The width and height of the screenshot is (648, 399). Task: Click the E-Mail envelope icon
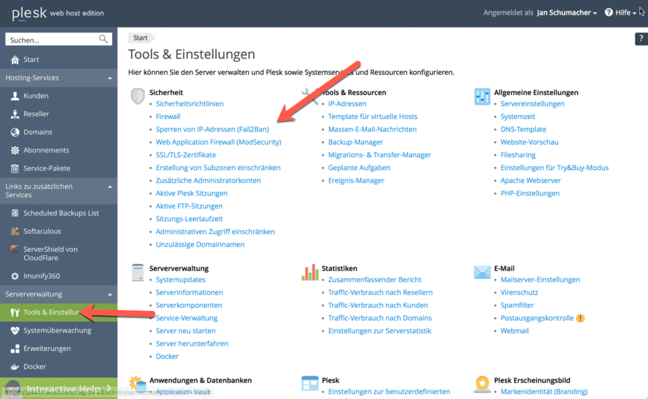[482, 273]
